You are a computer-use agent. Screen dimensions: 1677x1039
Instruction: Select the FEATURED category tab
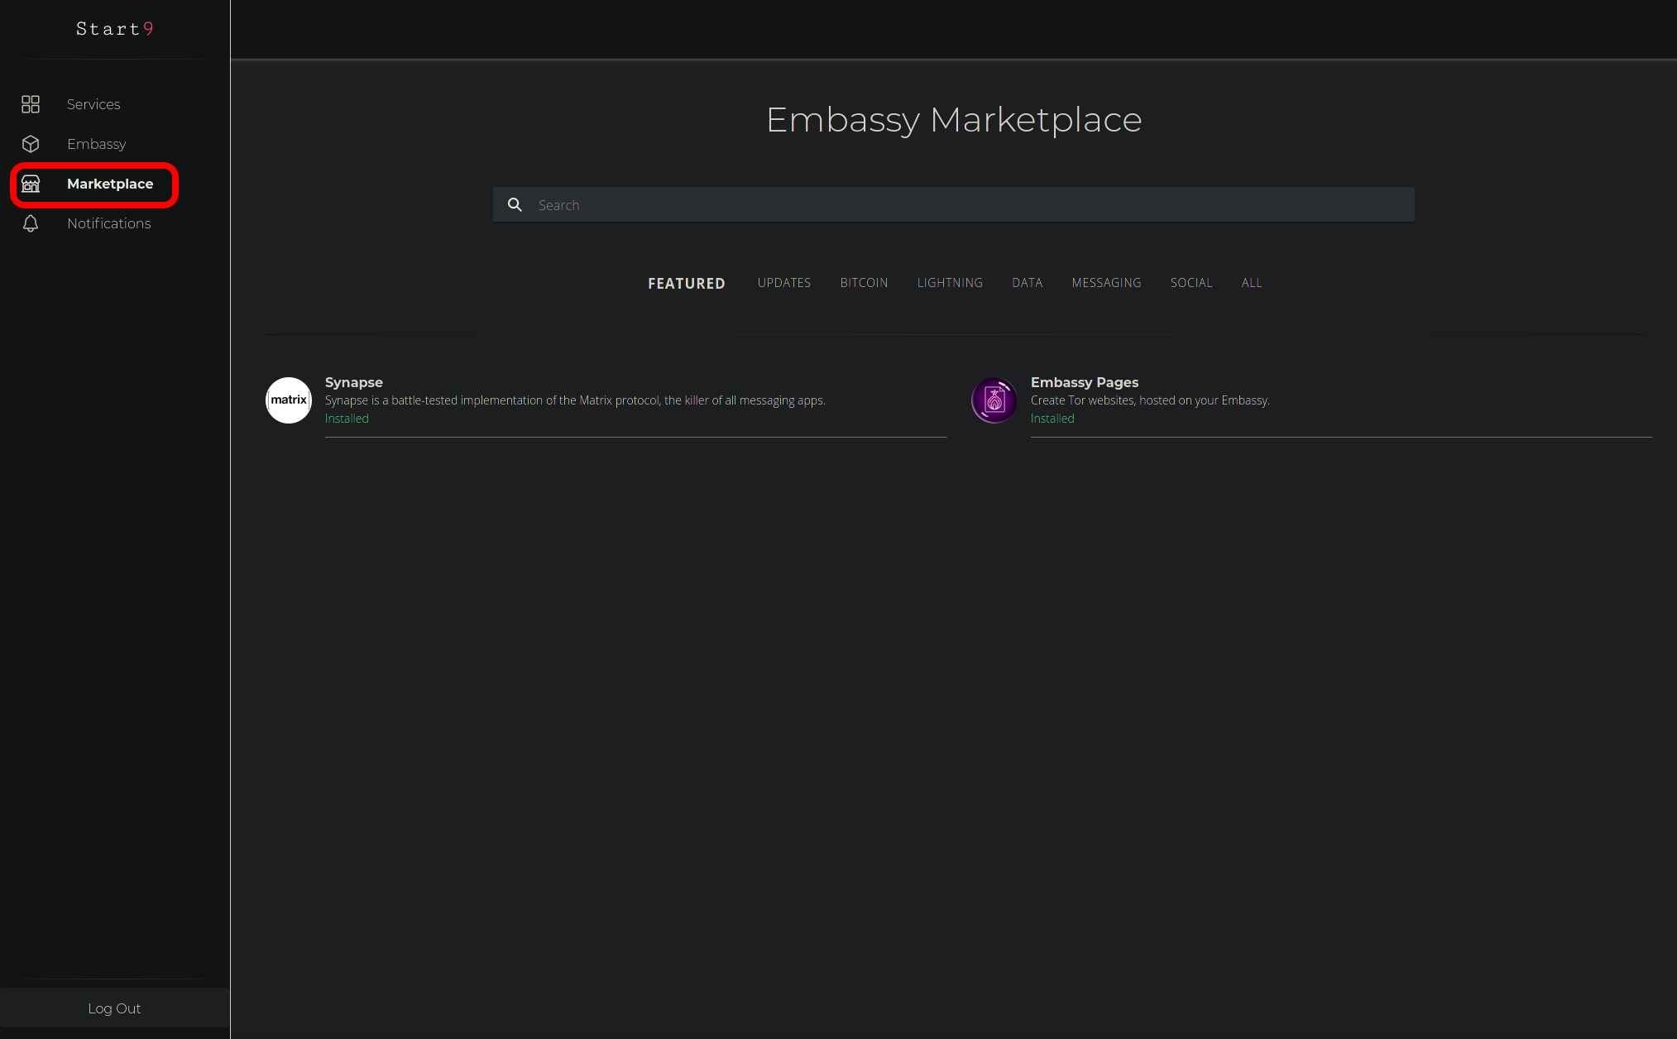(x=686, y=284)
